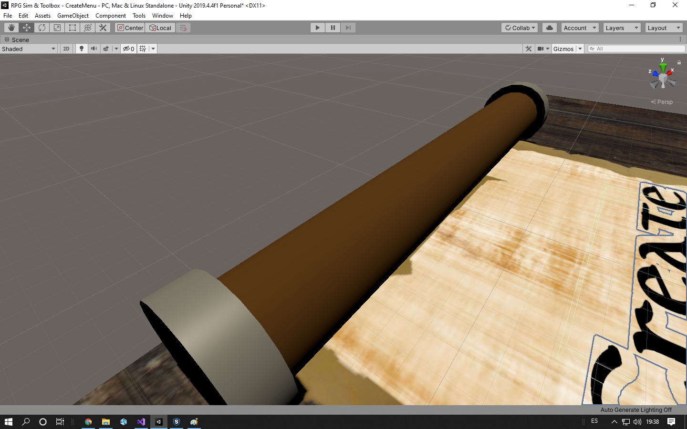Click the Step frame button
The height and width of the screenshot is (429, 687).
point(348,28)
